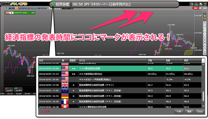208x119 pixels.
Task: Click the scrollbar up arrow in indicator table
Action: pyautogui.click(x=203, y=64)
